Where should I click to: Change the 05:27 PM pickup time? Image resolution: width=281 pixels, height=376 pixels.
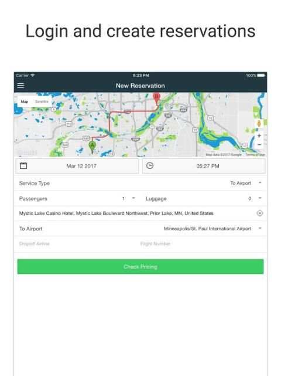tap(204, 166)
